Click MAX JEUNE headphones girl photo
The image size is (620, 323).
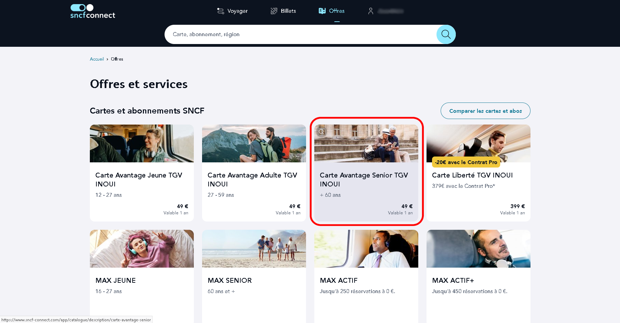[142, 249]
